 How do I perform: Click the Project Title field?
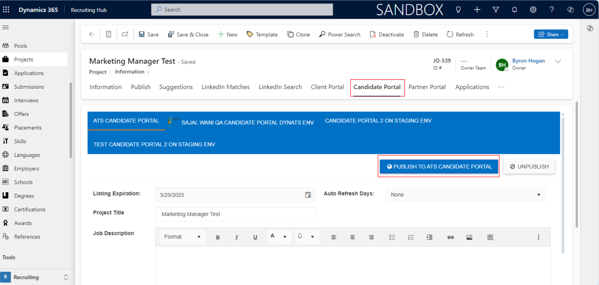coord(235,214)
